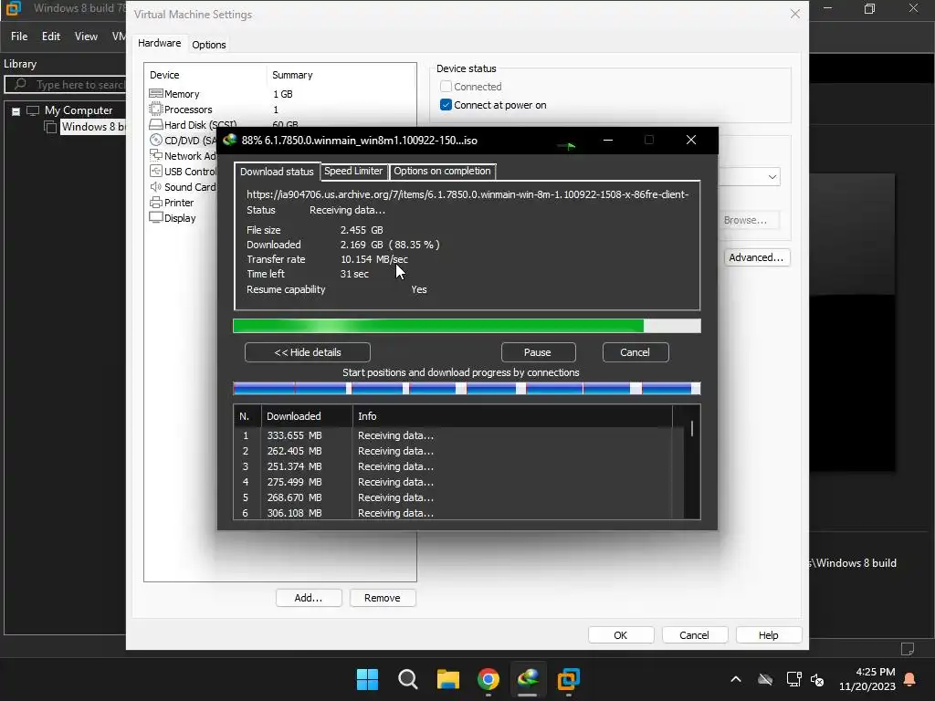Click Hide details button

pos(308,352)
